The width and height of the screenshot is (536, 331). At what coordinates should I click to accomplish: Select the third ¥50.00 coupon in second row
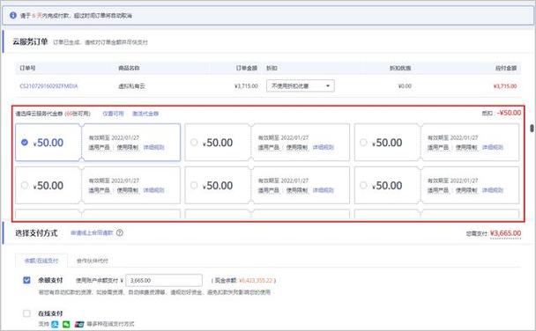click(363, 185)
